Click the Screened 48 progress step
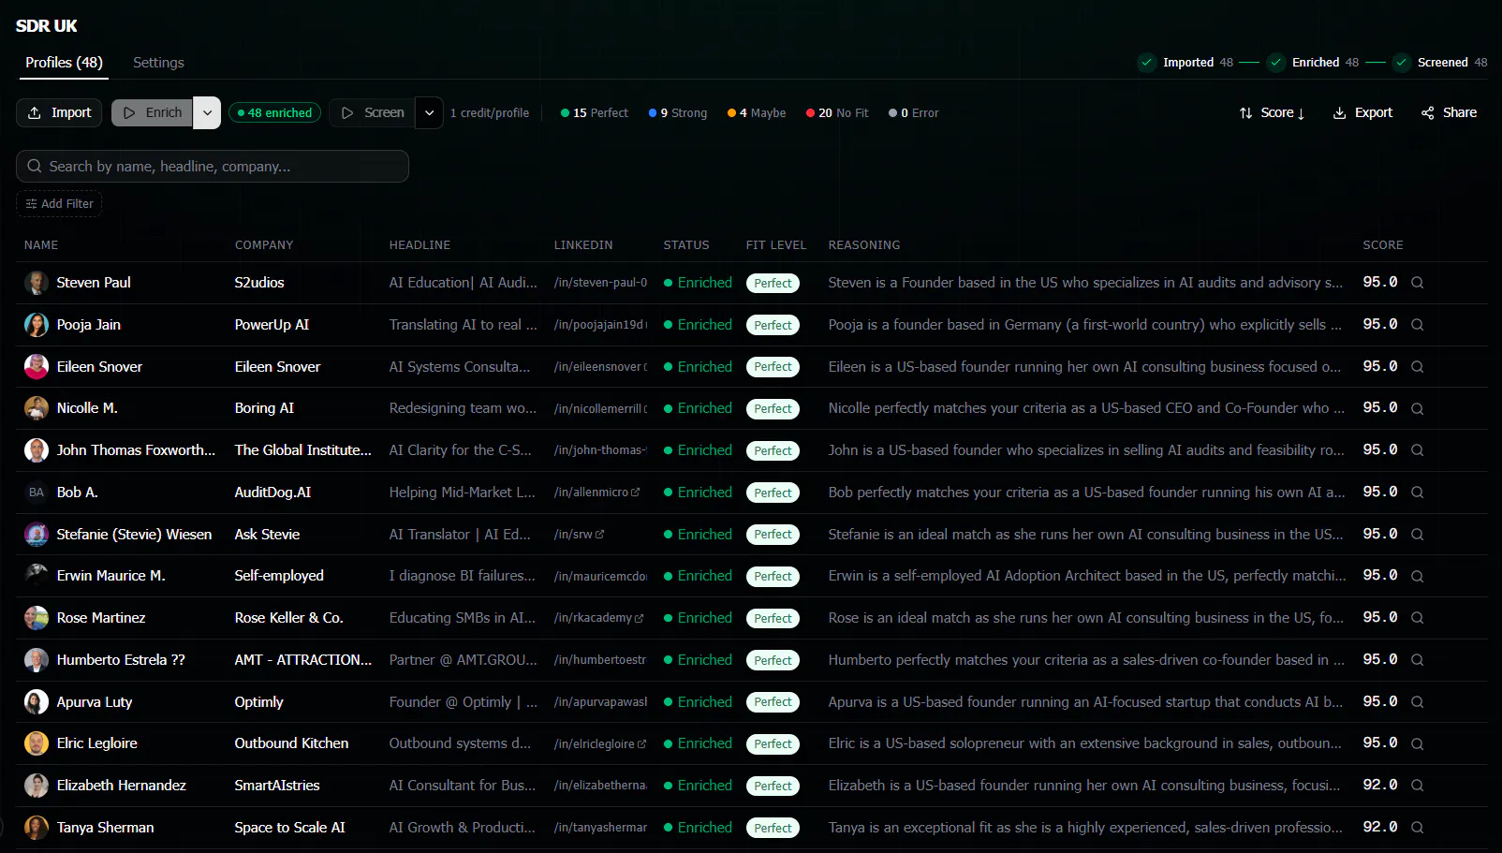The height and width of the screenshot is (853, 1502). (1440, 63)
